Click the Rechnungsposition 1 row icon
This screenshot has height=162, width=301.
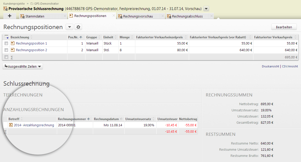click(12, 43)
